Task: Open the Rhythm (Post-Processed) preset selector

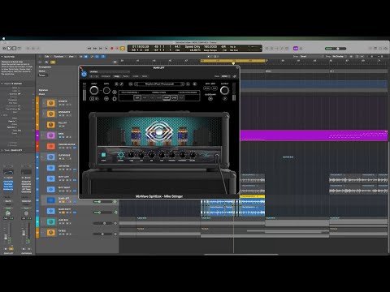Action: pos(159,84)
